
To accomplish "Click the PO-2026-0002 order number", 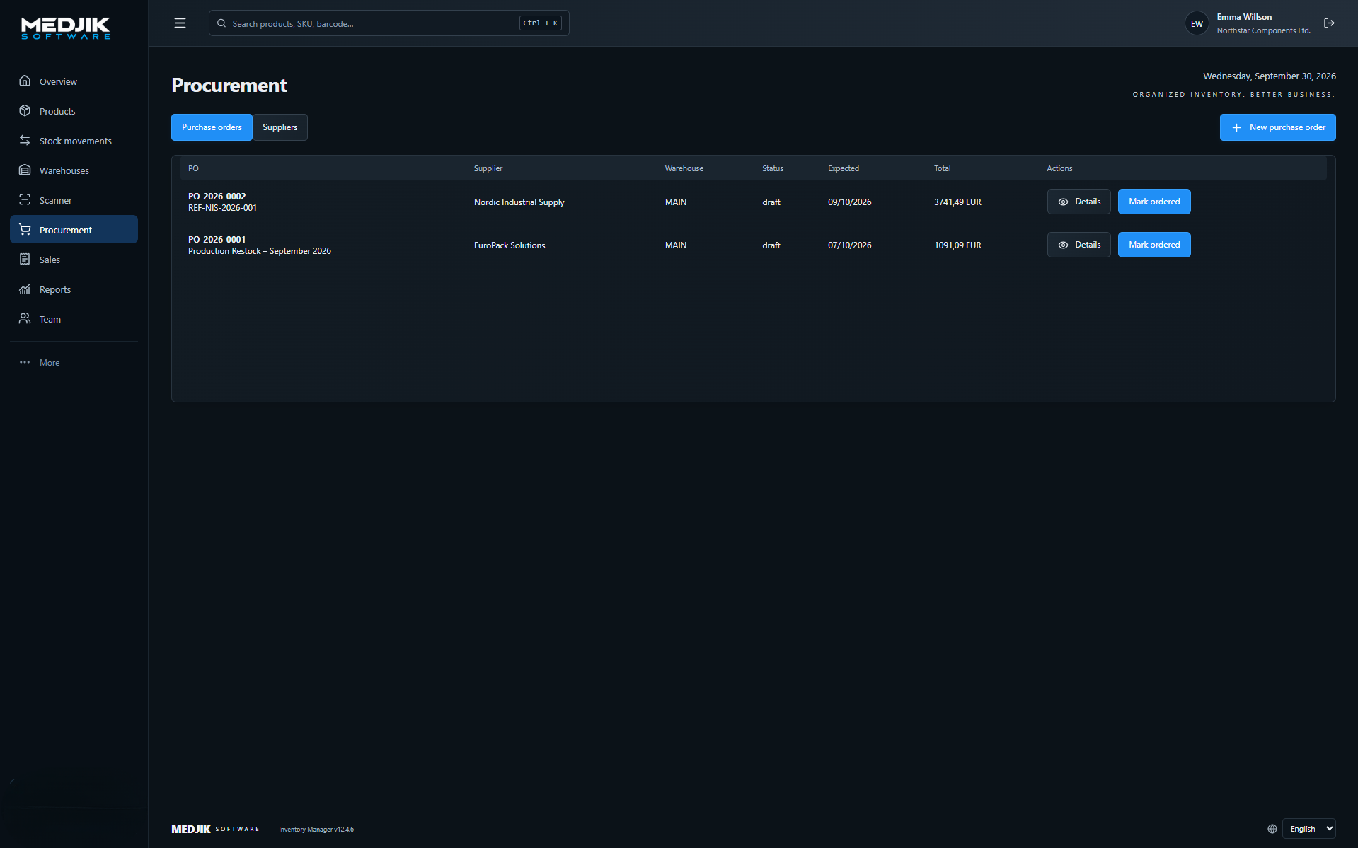I will pos(217,197).
